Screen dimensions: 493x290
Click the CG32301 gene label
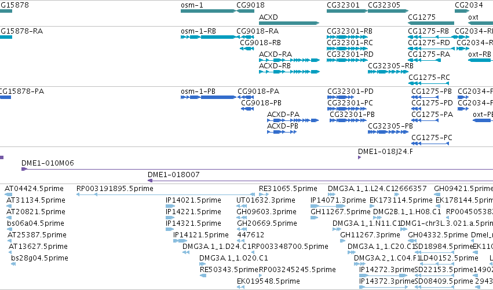(343, 5)
